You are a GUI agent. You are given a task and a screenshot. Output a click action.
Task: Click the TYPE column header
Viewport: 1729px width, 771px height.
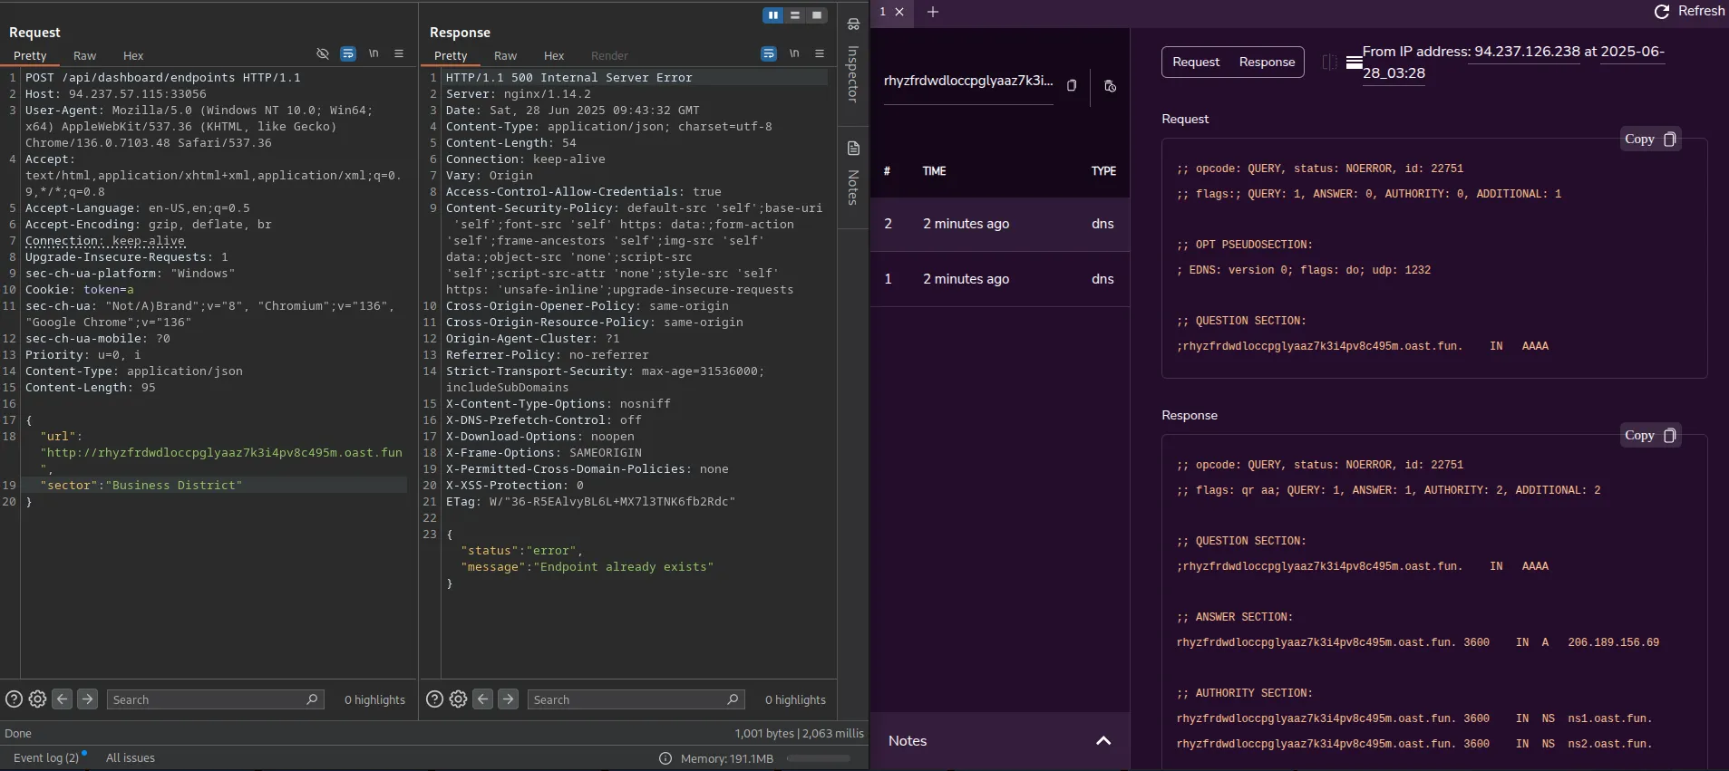coord(1103,171)
